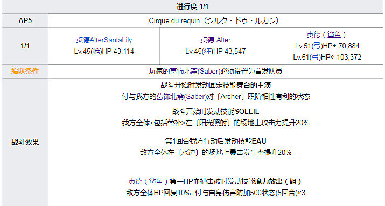Open the 贞德·Alter enemy link

click(215, 40)
